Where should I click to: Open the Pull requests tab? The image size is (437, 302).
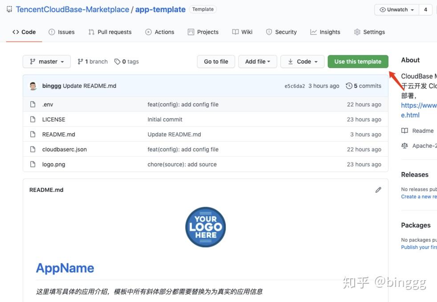(110, 32)
